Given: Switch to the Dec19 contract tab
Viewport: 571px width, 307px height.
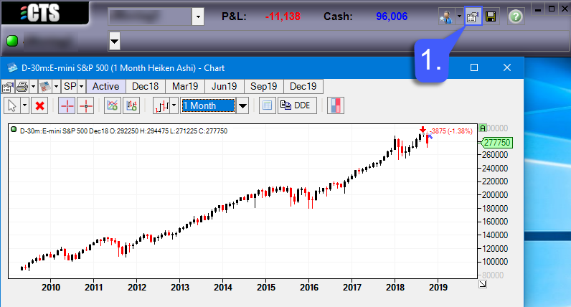Looking at the screenshot, I should (303, 86).
